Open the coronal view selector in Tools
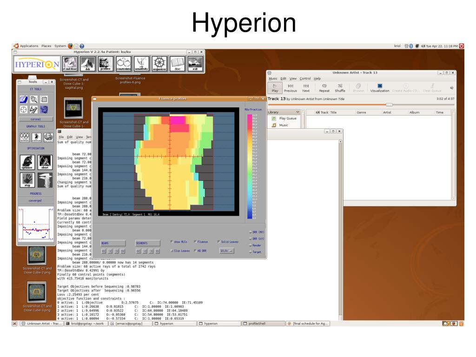Viewport: 476px width, 357px height. pos(36,119)
